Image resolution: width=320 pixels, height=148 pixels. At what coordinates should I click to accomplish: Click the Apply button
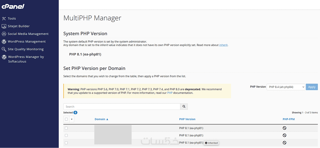pyautogui.click(x=312, y=87)
